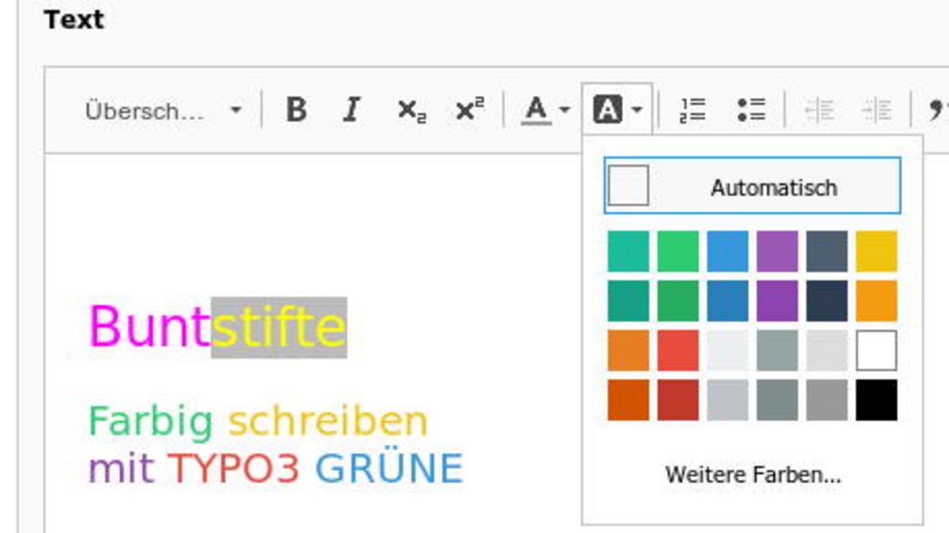Viewport: 949px width, 533px height.
Task: Open the background color dropdown arrow
Action: pos(637,111)
